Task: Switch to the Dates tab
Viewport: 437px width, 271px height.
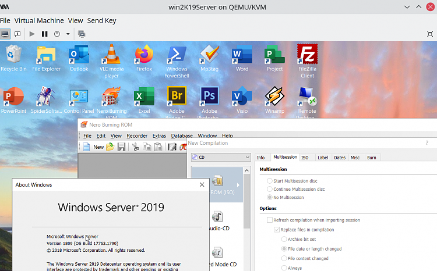Action: [x=340, y=158]
